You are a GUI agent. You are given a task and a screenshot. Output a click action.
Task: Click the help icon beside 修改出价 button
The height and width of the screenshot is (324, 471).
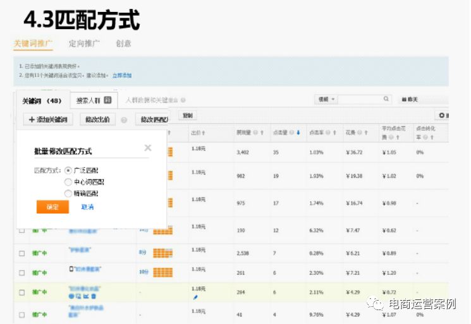(124, 120)
